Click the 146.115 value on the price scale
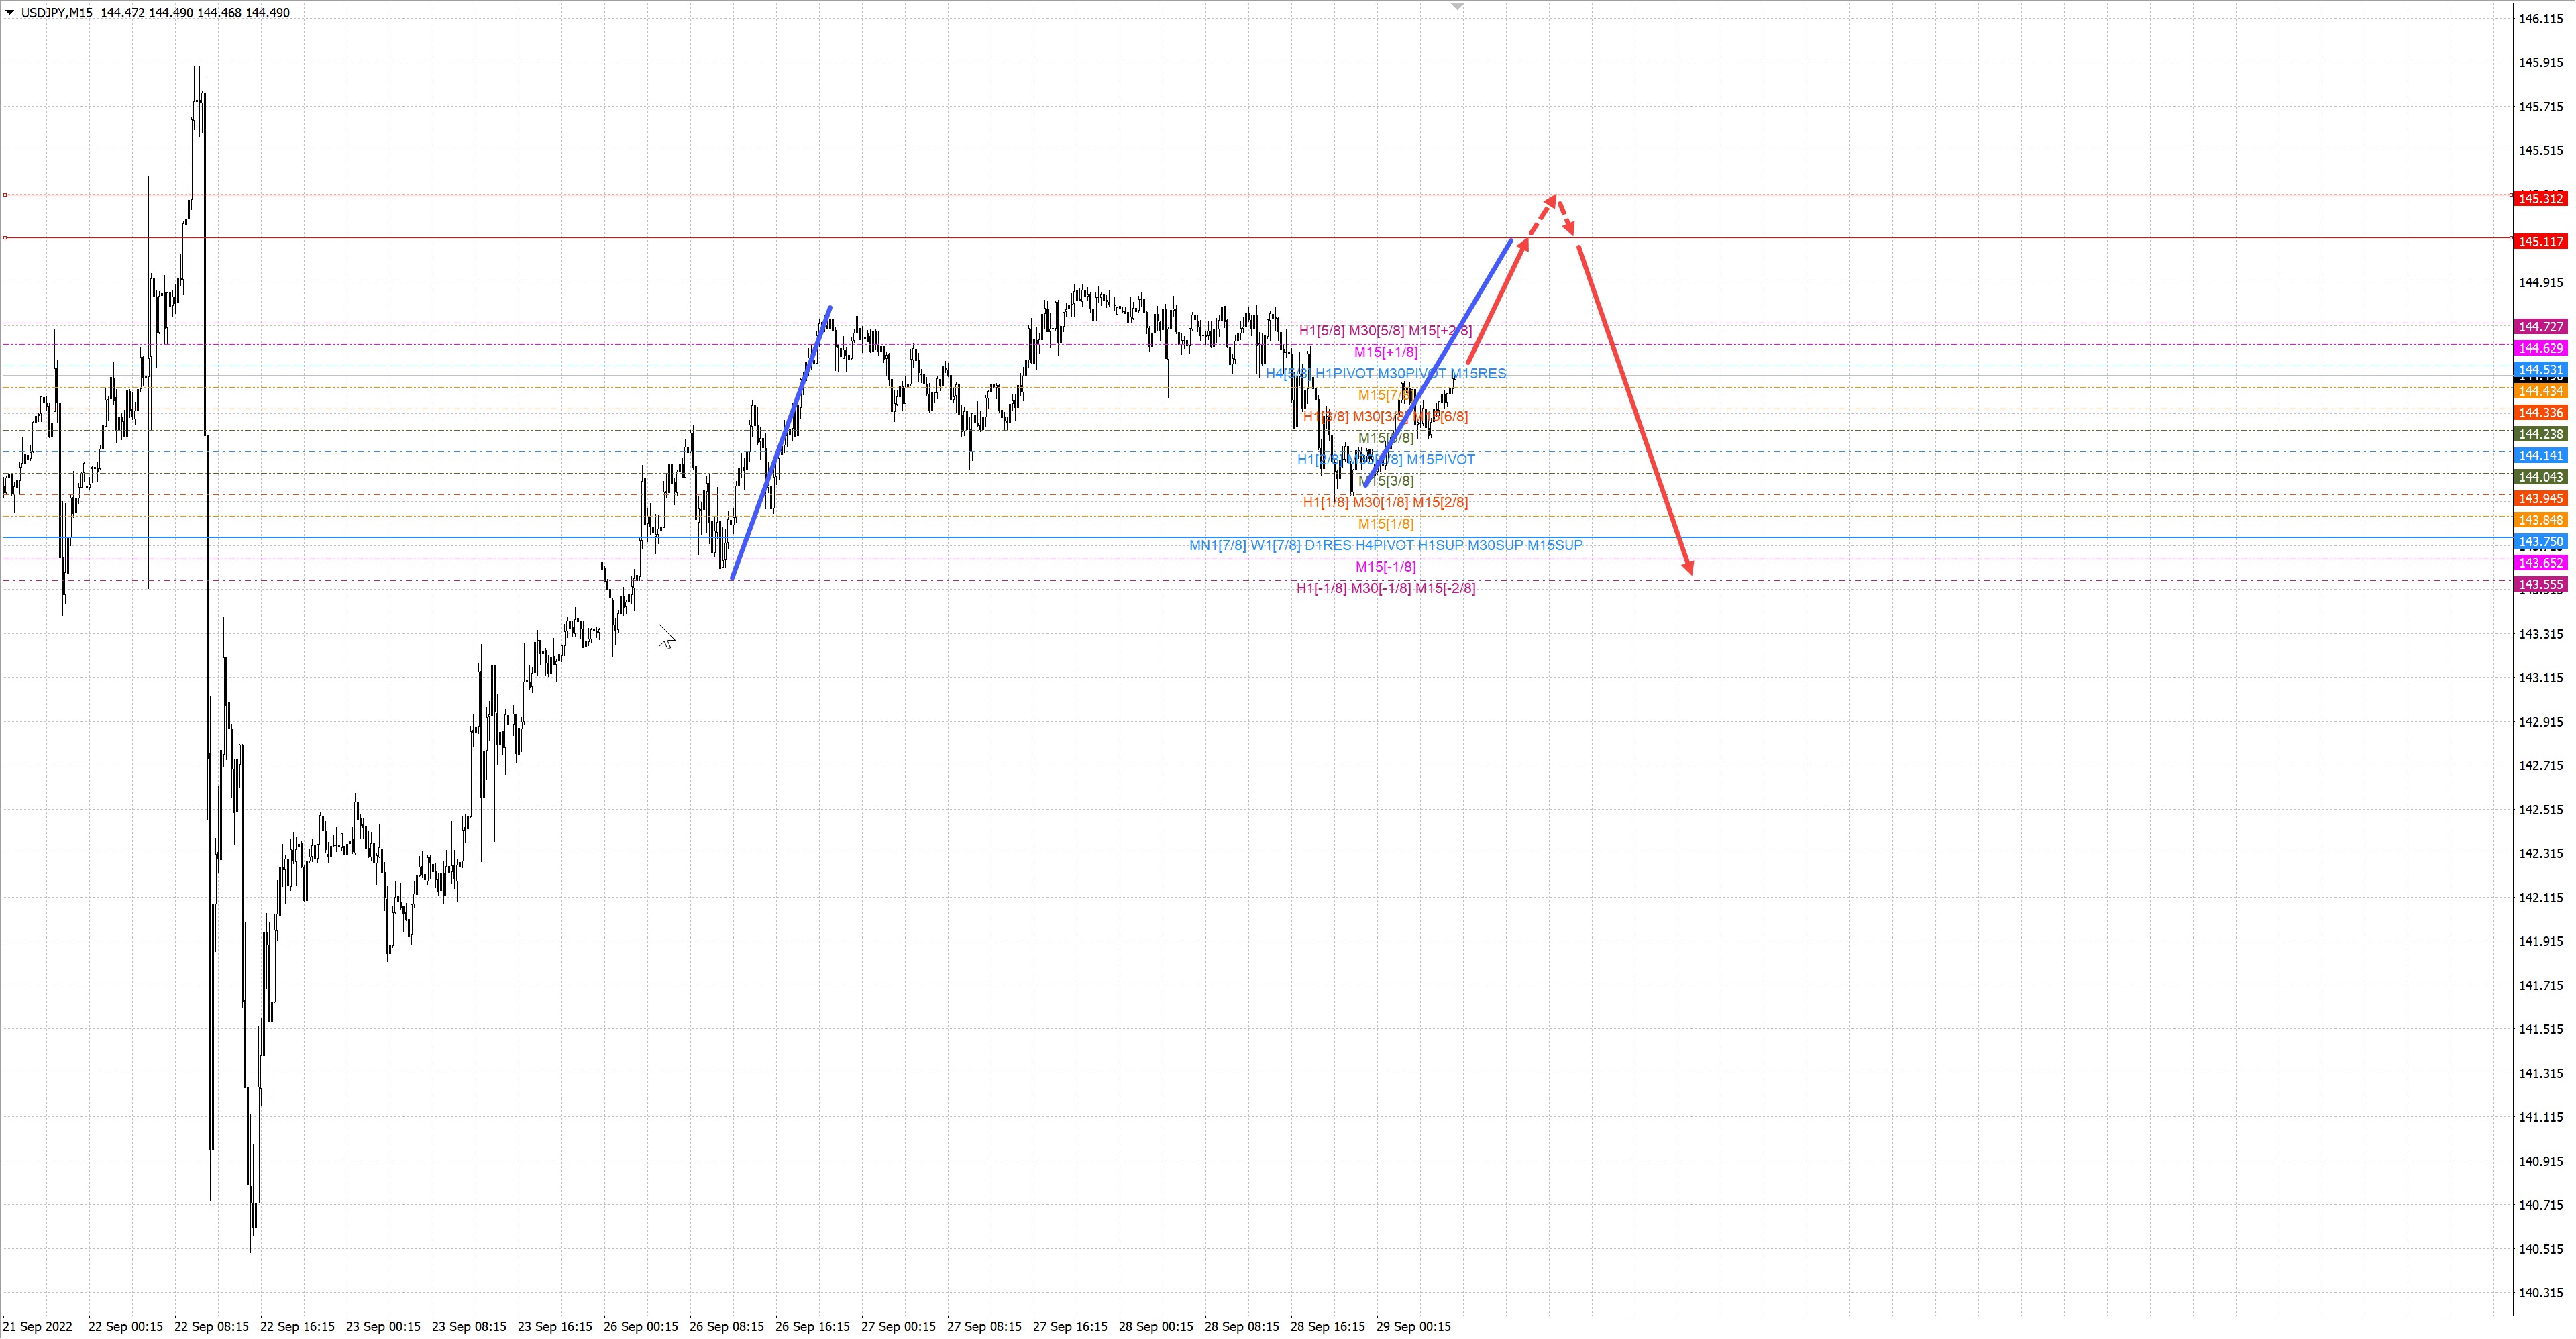This screenshot has height=1339, width=2576. (2540, 18)
